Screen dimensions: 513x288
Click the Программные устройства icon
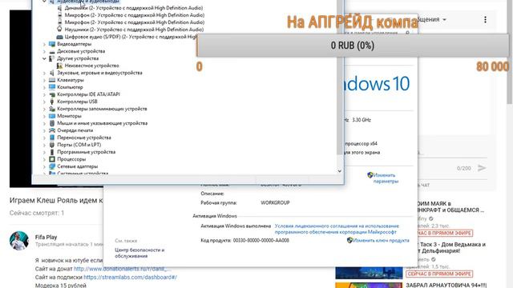pyautogui.click(x=51, y=152)
